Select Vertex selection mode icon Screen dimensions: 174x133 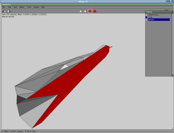(x=81, y=11)
